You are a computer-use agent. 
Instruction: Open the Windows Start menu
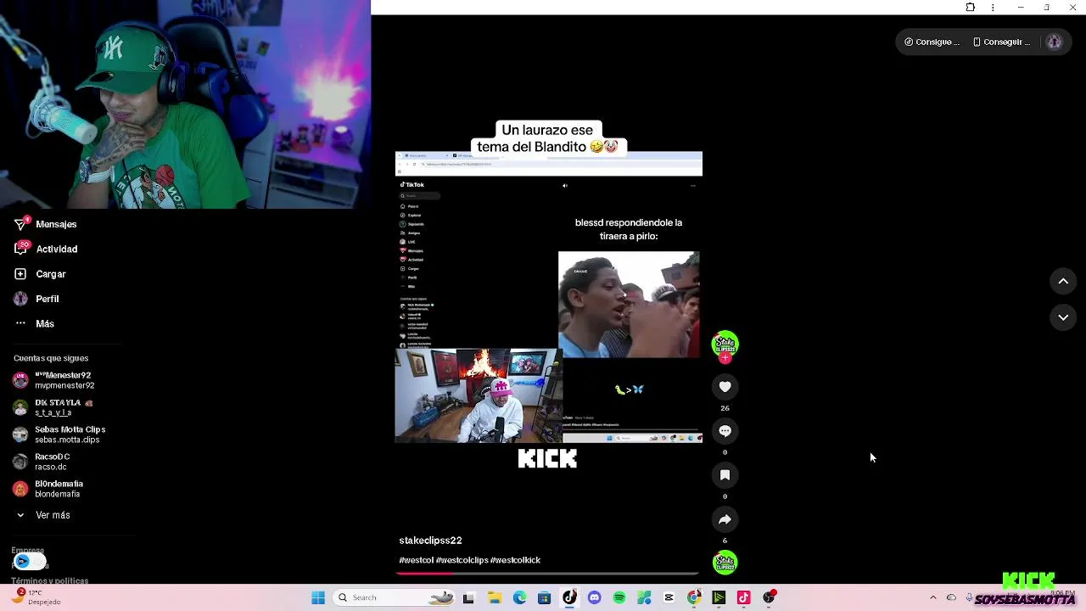pyautogui.click(x=318, y=598)
